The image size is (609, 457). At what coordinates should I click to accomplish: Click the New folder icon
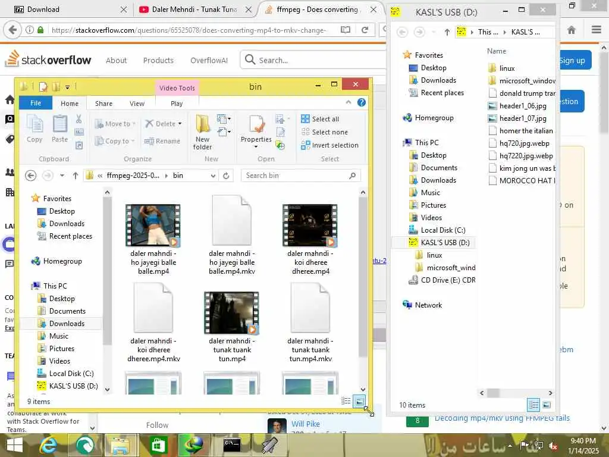pyautogui.click(x=202, y=133)
